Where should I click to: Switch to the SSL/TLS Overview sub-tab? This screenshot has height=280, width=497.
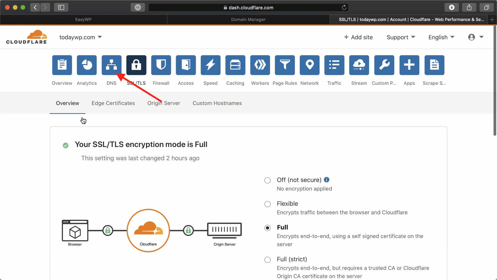click(68, 103)
